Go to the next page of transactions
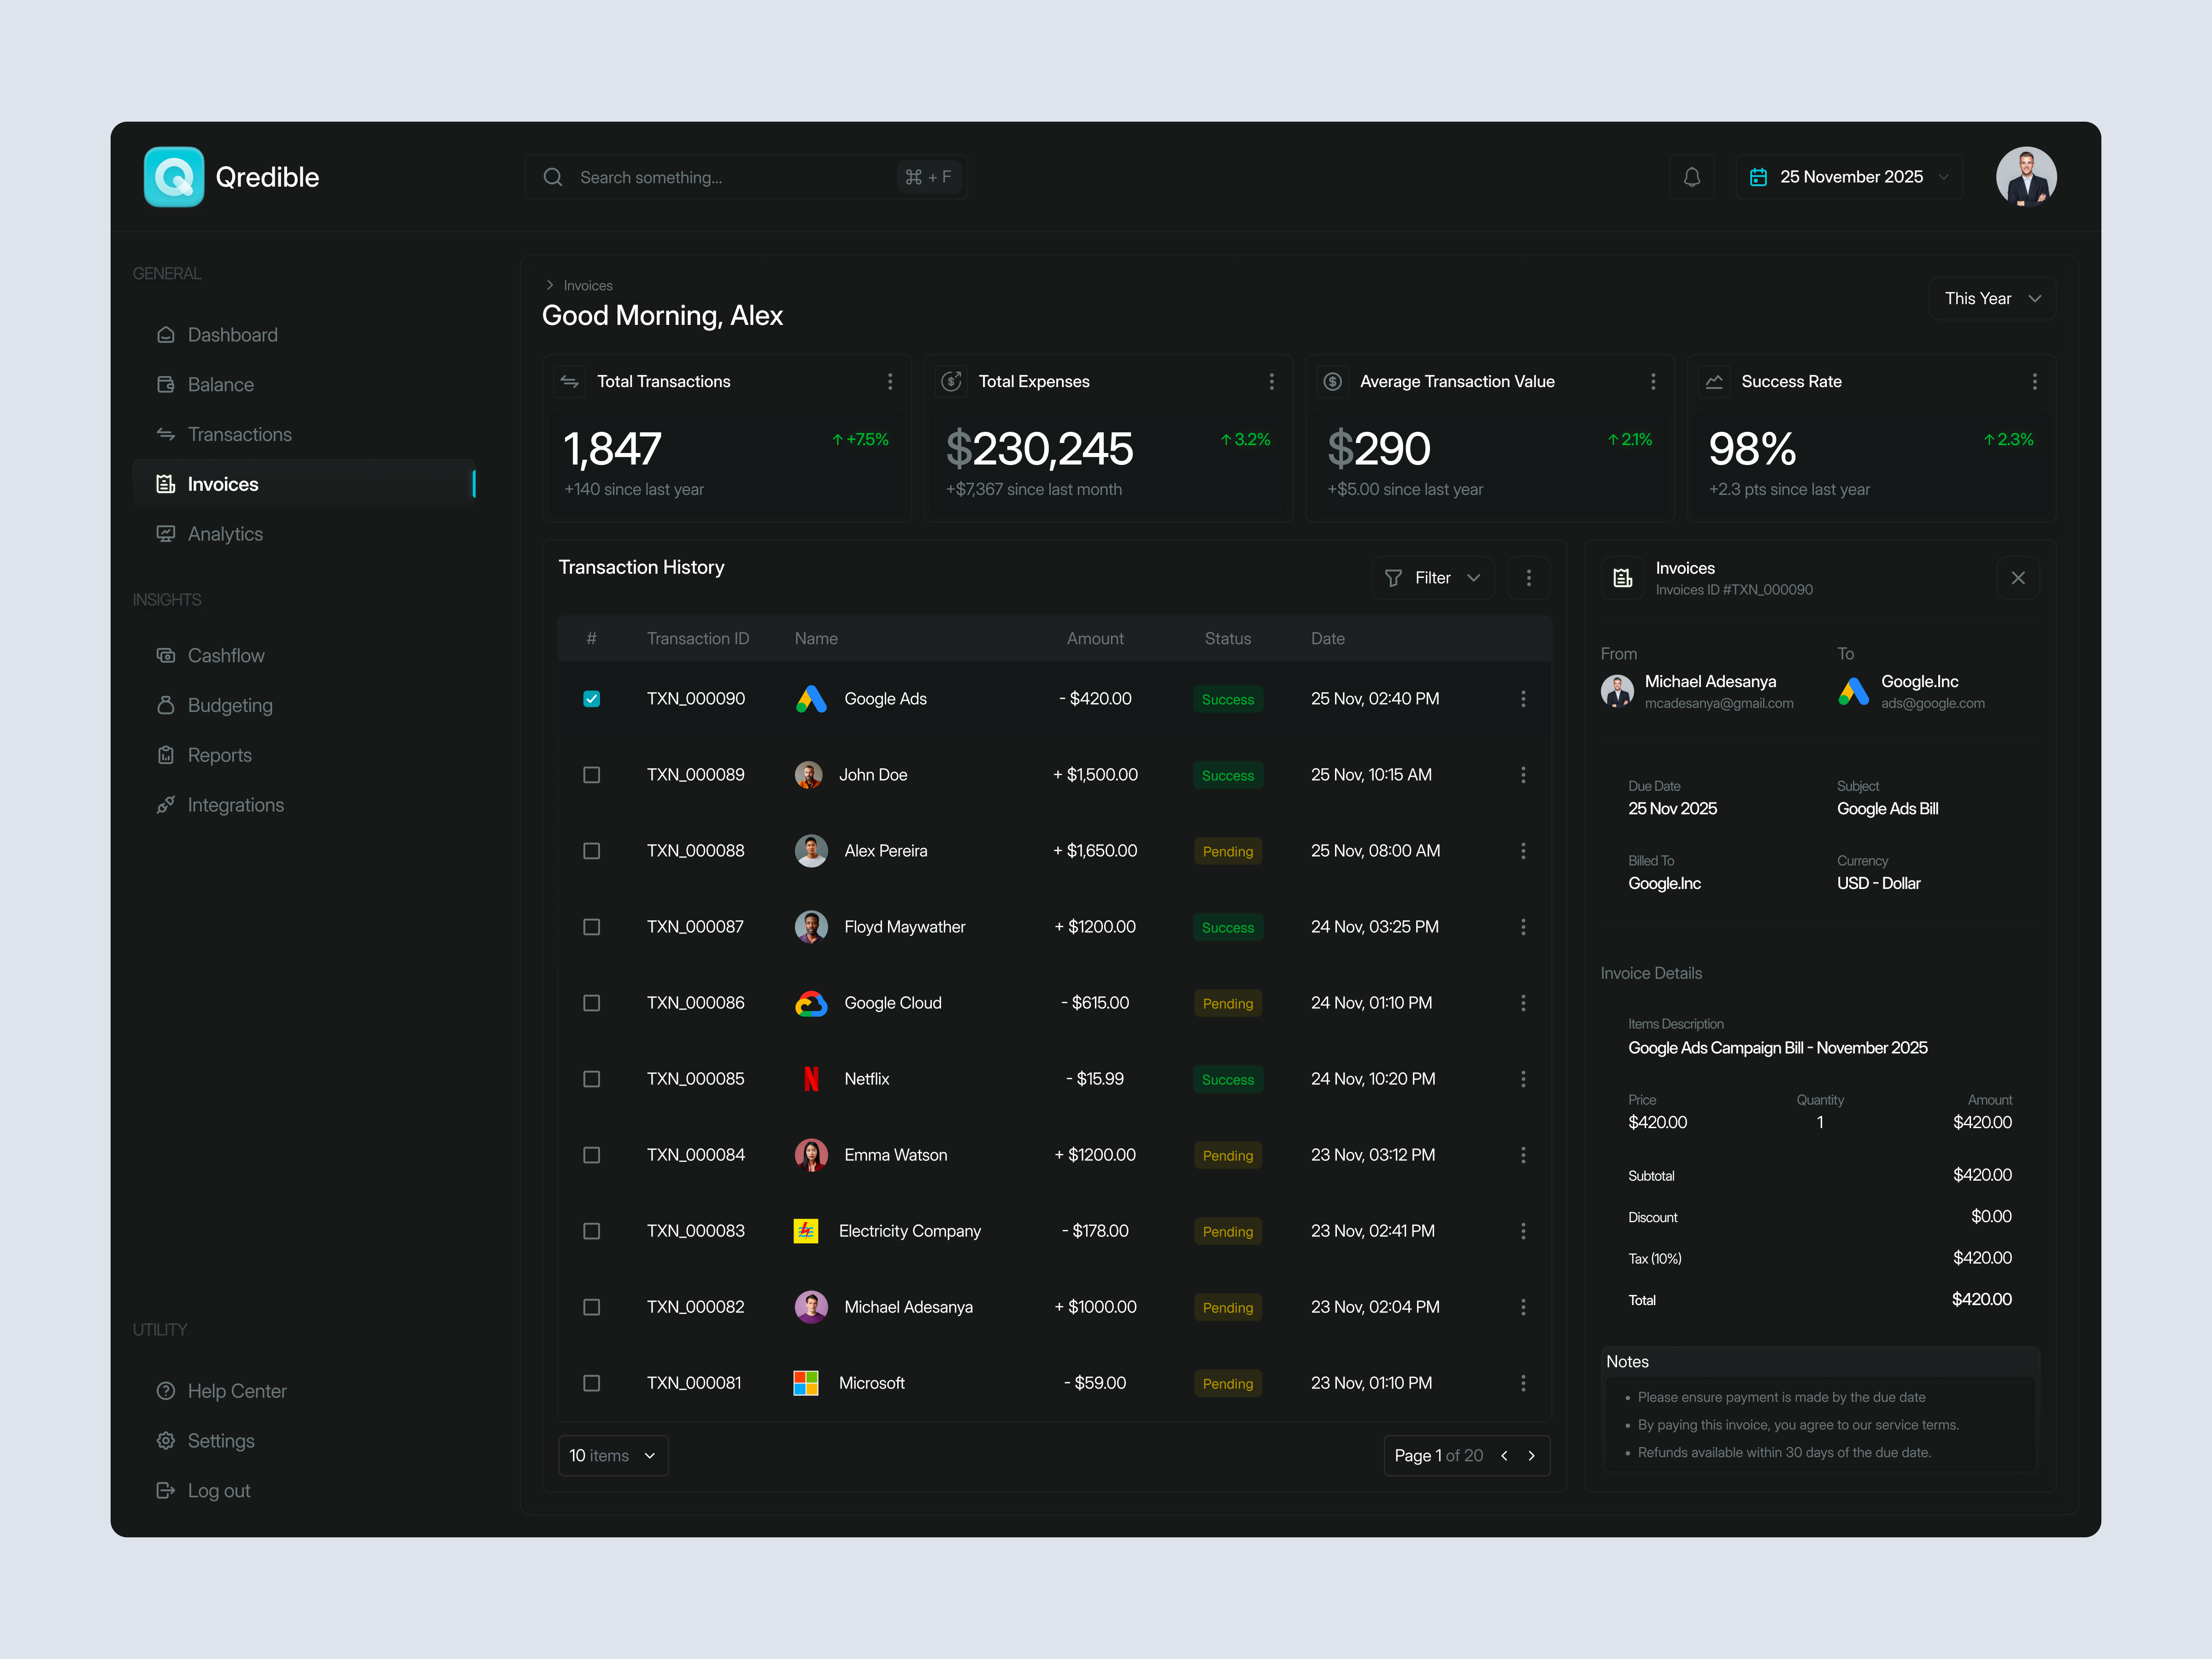2212x1659 pixels. coord(1532,1455)
